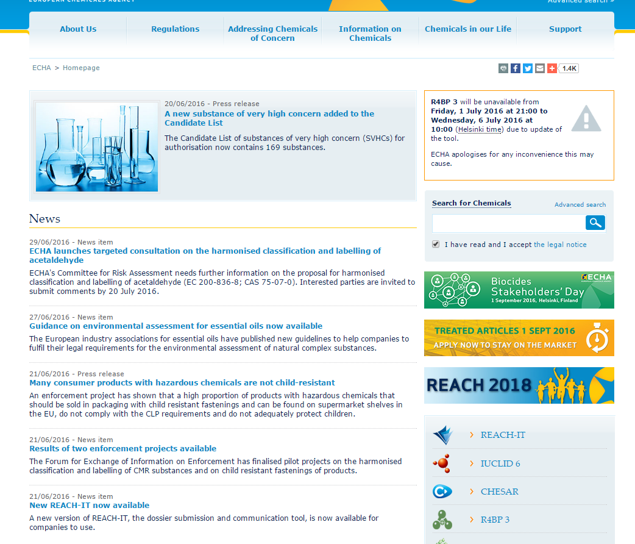Open the REACH-IT tool link
The image size is (635, 544).
pos(503,435)
